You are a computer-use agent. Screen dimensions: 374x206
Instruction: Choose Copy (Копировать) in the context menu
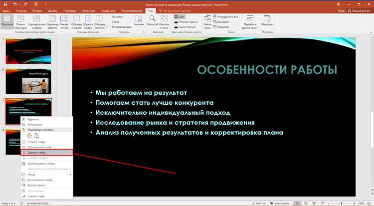point(46,125)
